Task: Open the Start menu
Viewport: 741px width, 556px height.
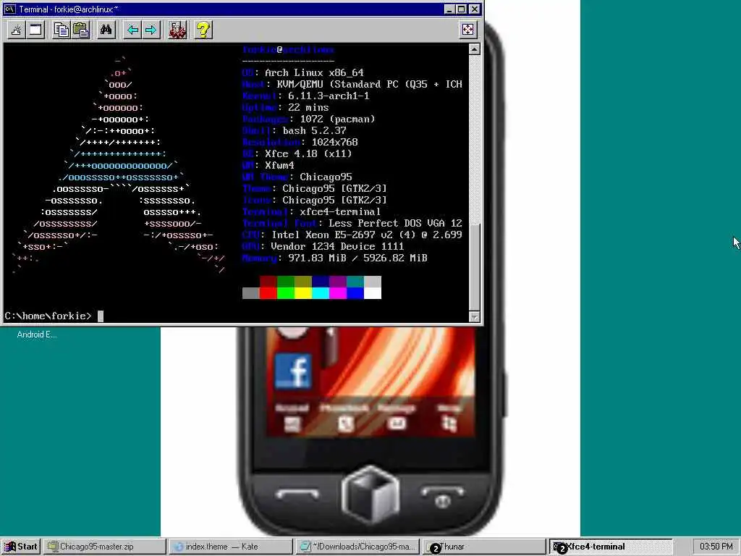Action: (21, 547)
